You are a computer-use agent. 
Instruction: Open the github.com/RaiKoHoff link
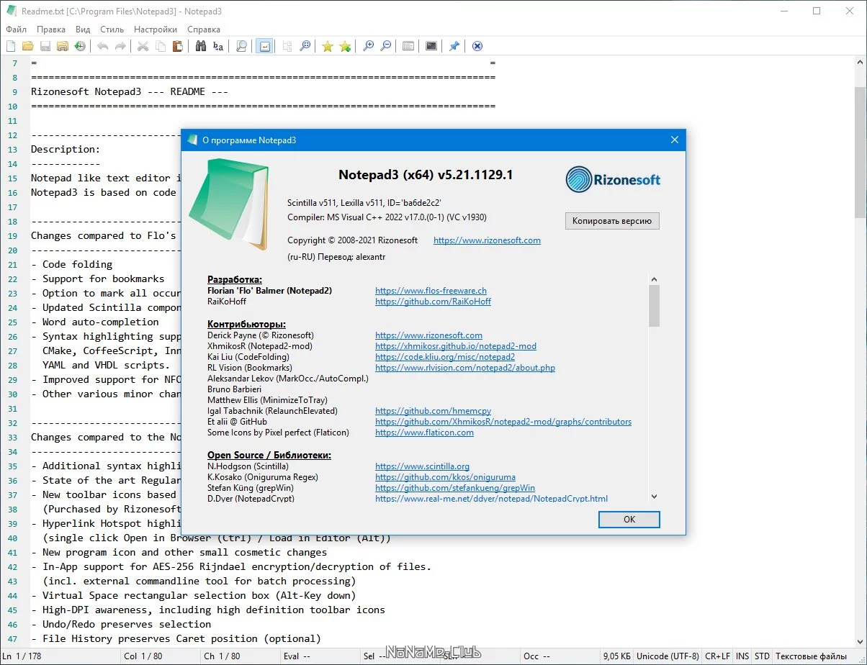pyautogui.click(x=433, y=302)
